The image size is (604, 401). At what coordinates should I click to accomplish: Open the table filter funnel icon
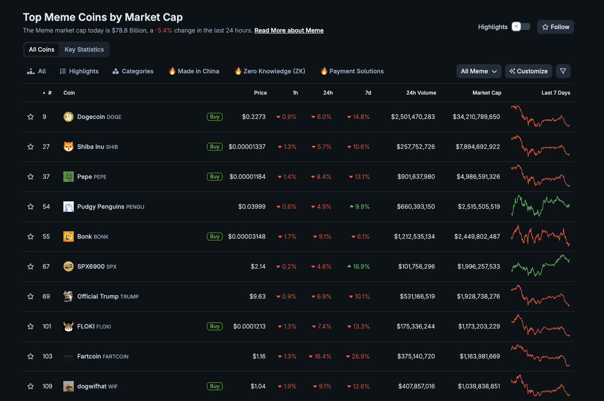(563, 71)
